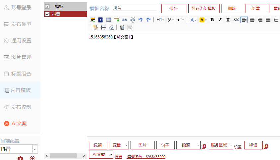Insert a horizontal line via toolbar
280x160 pixels.
(117, 20)
